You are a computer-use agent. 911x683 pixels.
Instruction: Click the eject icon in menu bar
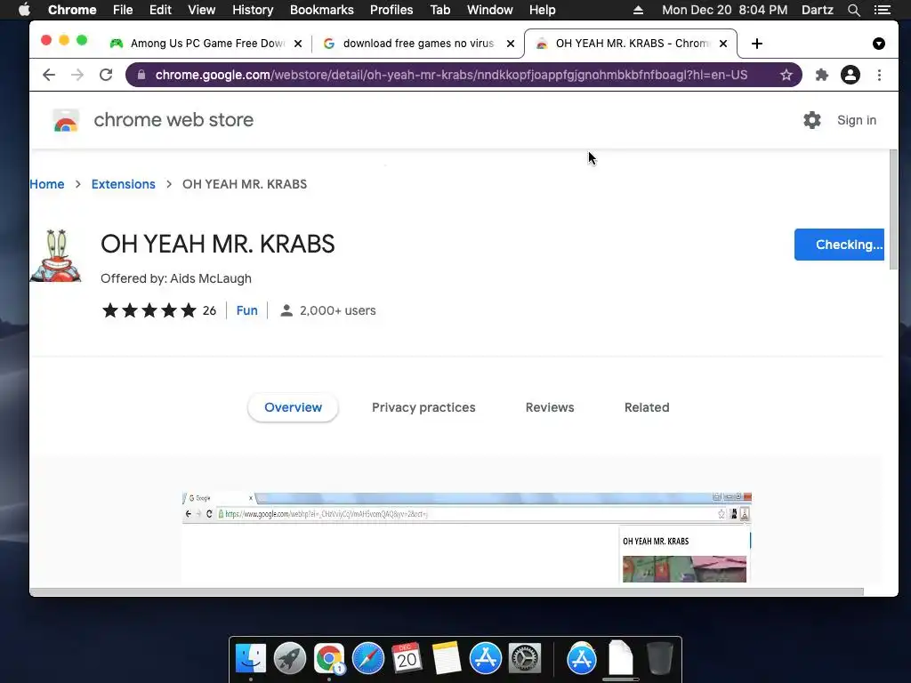pyautogui.click(x=638, y=10)
